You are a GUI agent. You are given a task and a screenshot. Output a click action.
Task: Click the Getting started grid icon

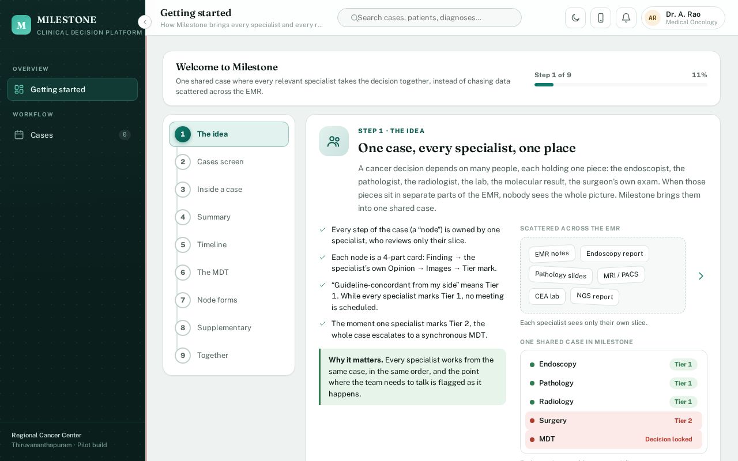[19, 89]
